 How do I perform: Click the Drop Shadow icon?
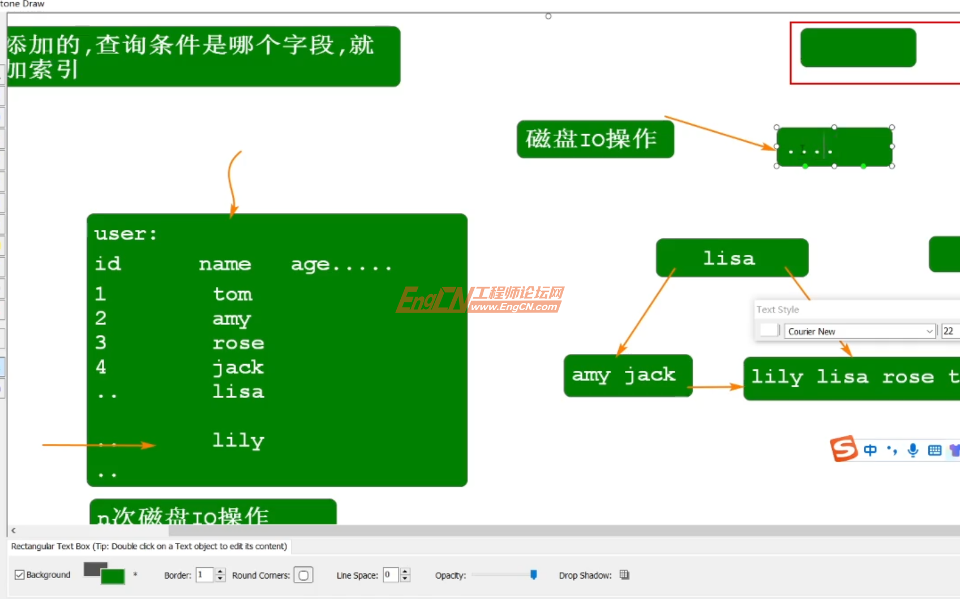tap(625, 575)
